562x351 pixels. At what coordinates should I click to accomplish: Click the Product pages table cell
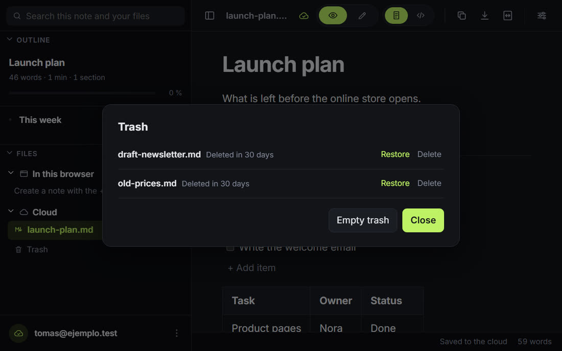266,328
